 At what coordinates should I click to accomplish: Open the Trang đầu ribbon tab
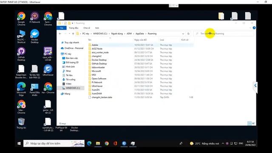click(74, 28)
